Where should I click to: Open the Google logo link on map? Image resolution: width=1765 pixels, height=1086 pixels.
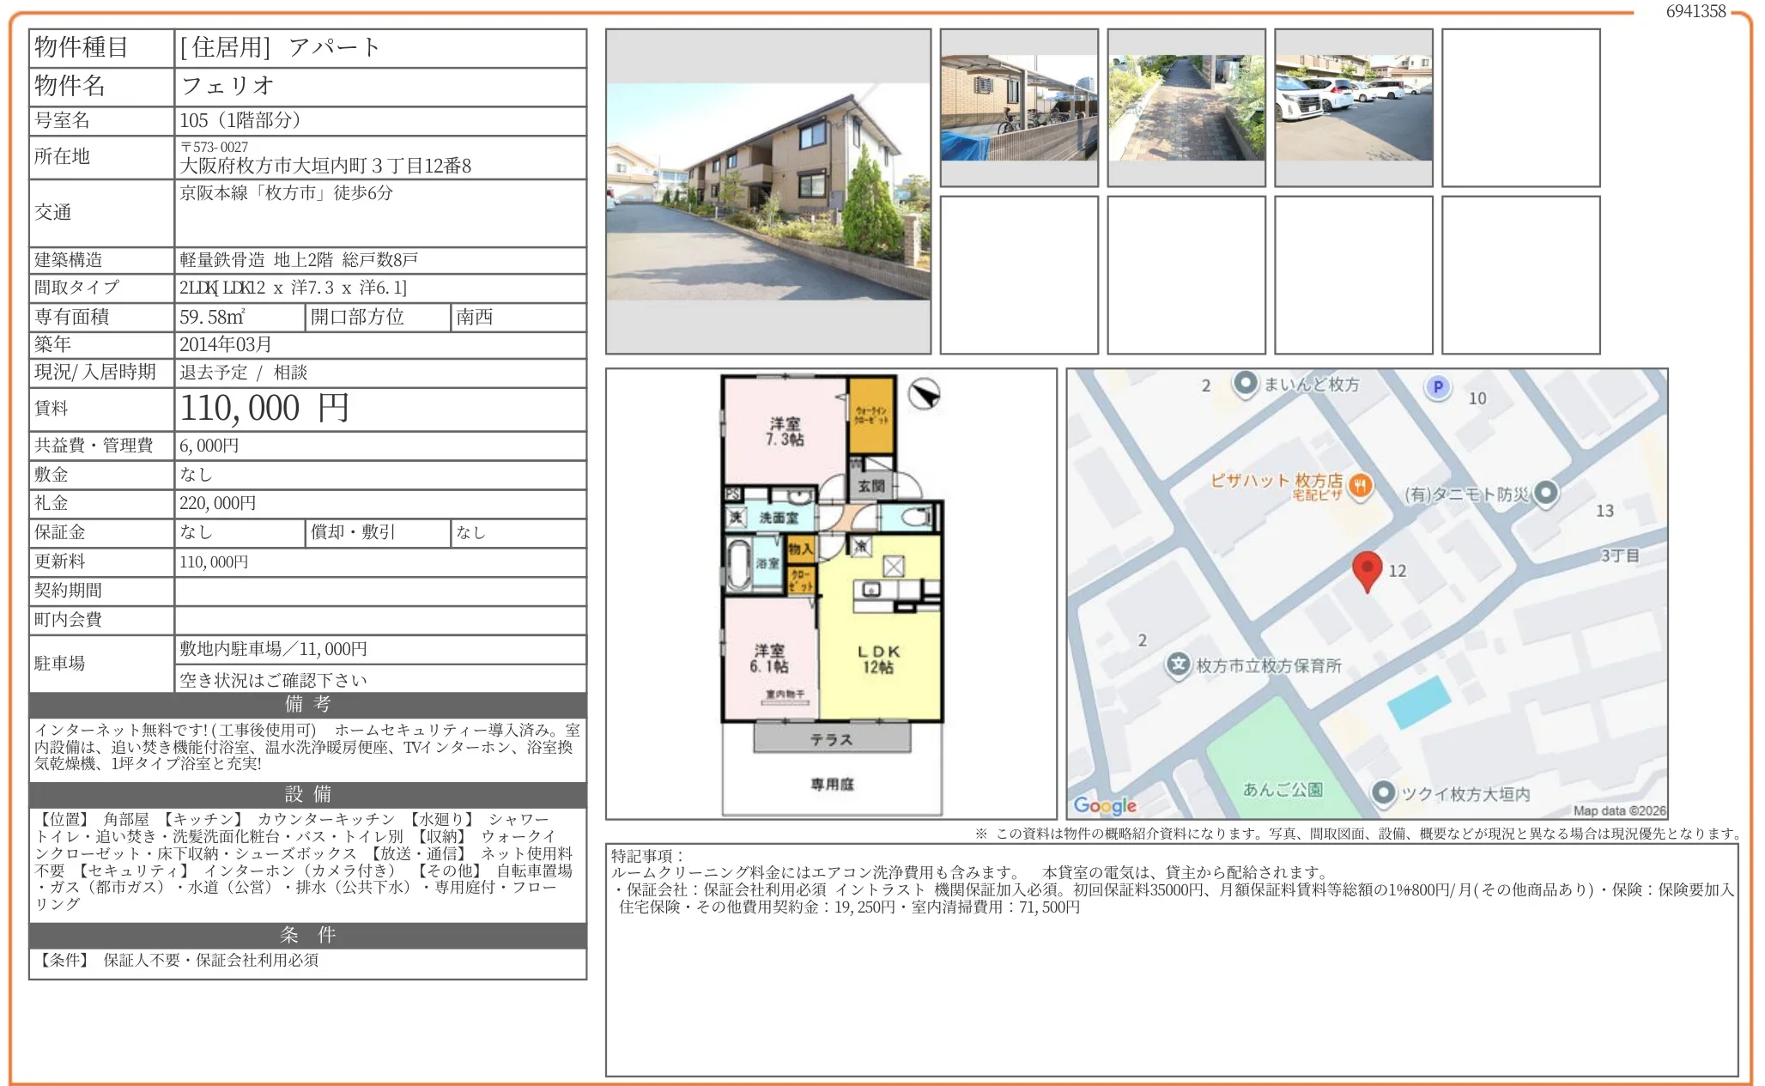1104,804
